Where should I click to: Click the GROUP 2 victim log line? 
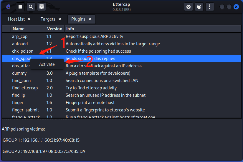point(44,151)
